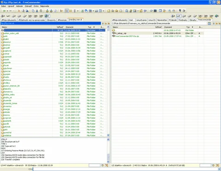The image size is (221, 171).
Task: Click the drive A icon in left drive bar
Action: point(3,16)
